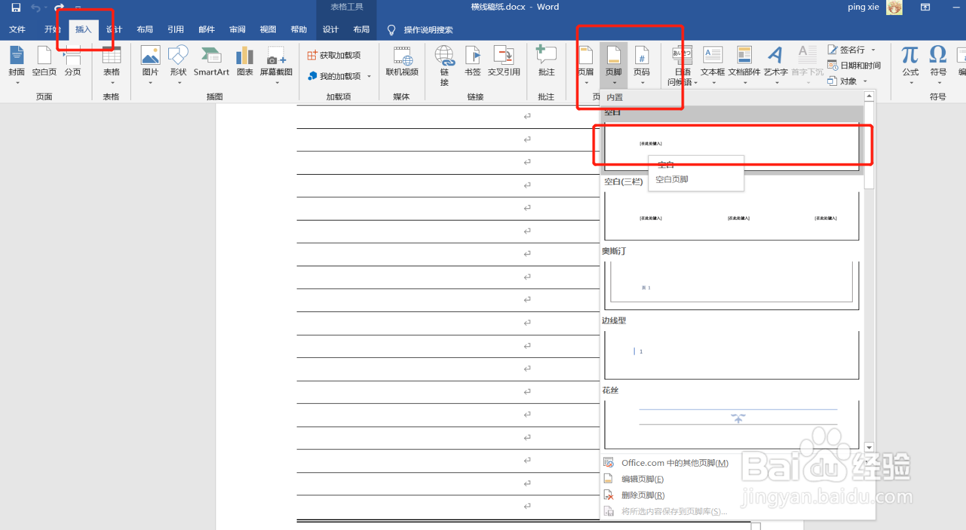
Task: Open the 文件 file menu
Action: (x=17, y=29)
